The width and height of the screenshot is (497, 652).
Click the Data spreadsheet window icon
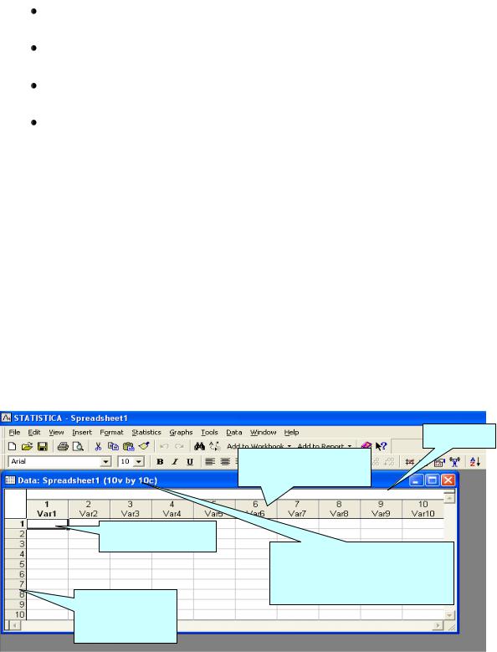pos(10,480)
